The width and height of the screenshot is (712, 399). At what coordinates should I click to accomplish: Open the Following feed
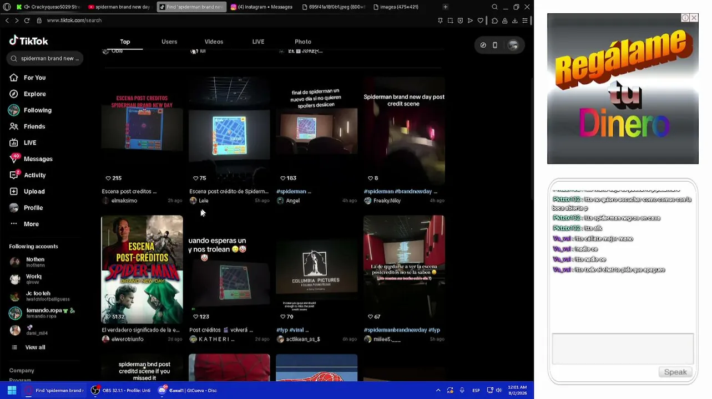point(31,110)
